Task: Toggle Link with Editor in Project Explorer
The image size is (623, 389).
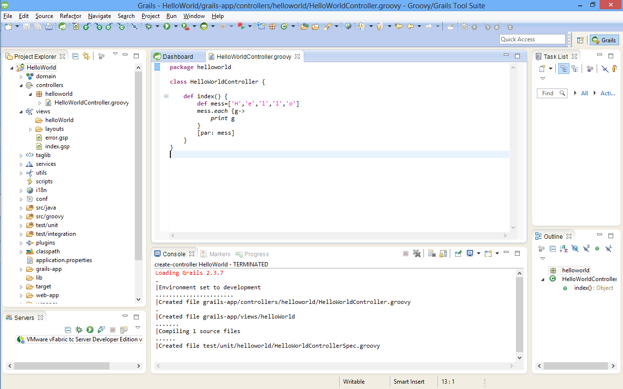Action: [x=86, y=56]
